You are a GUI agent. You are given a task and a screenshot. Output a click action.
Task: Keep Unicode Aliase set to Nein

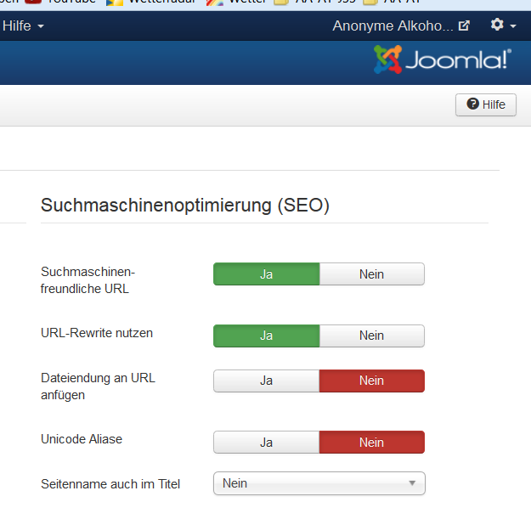[372, 443]
